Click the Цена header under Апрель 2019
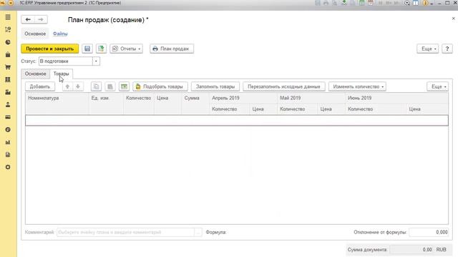Image resolution: width=458 pixels, height=257 pixels. [263, 109]
